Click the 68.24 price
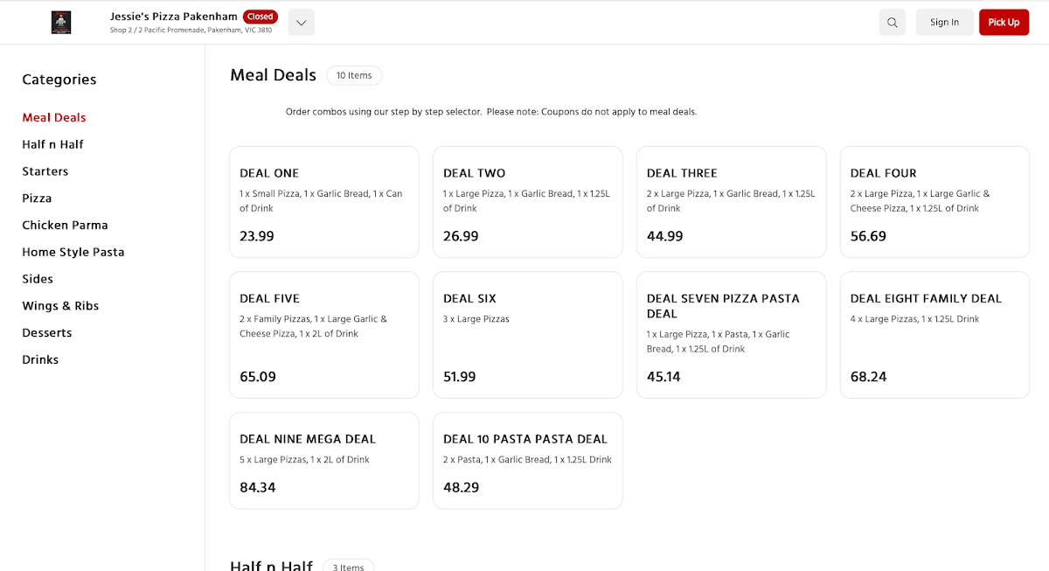 869,377
